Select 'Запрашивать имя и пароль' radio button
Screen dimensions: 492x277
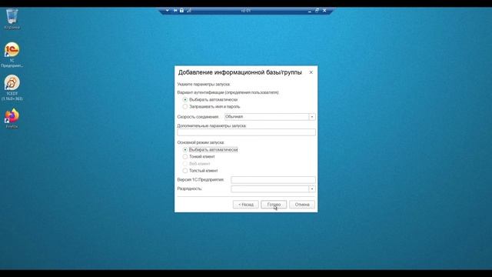tap(185, 107)
